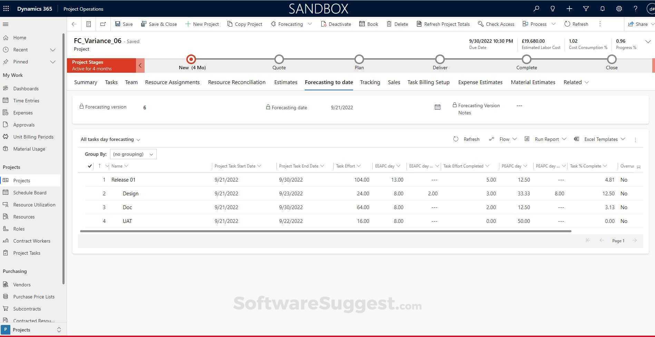Open Schedule Board from the sidebar

[x=30, y=192]
